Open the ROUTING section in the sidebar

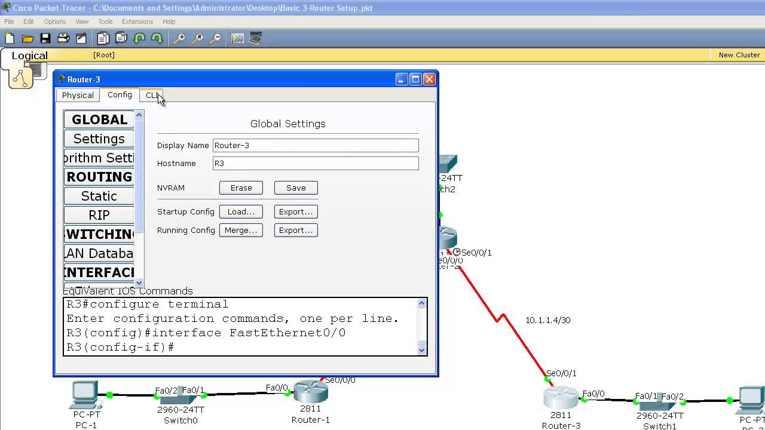point(99,177)
